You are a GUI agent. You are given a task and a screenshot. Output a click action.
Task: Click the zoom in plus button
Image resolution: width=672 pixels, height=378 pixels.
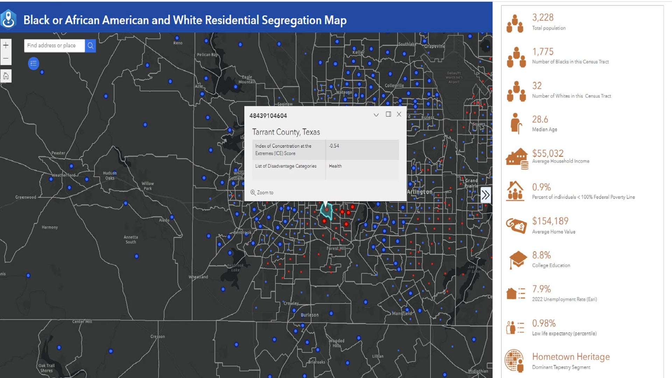6,45
